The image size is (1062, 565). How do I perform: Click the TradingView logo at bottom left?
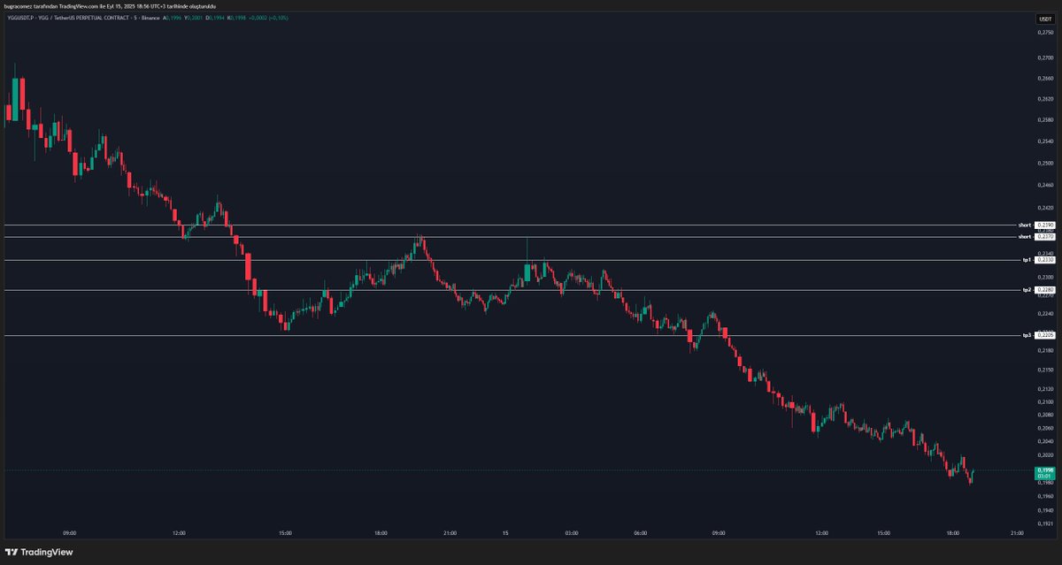point(40,552)
